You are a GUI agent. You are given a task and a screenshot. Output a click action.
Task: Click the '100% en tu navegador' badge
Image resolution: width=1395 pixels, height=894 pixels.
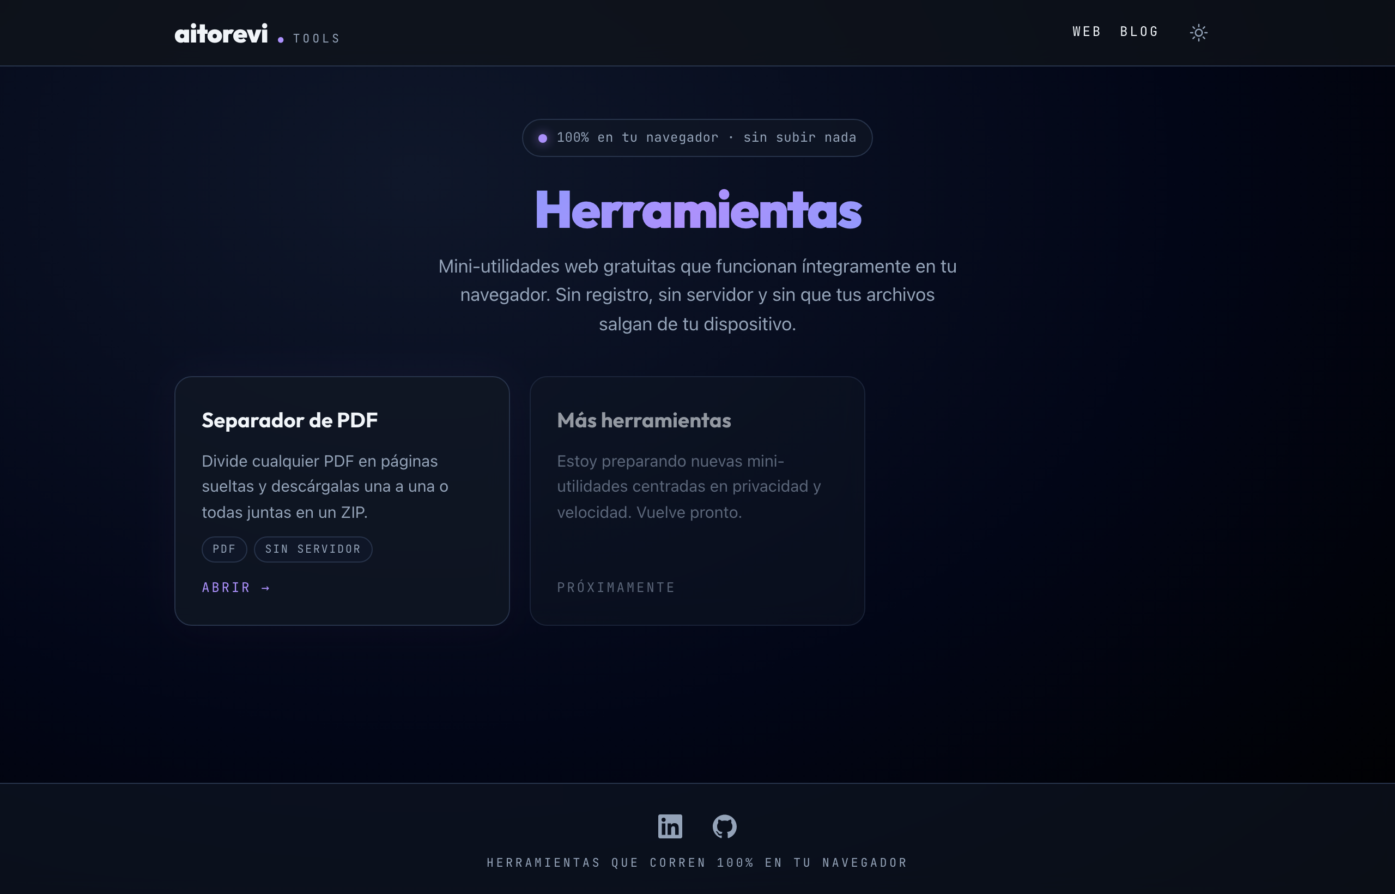pos(697,137)
